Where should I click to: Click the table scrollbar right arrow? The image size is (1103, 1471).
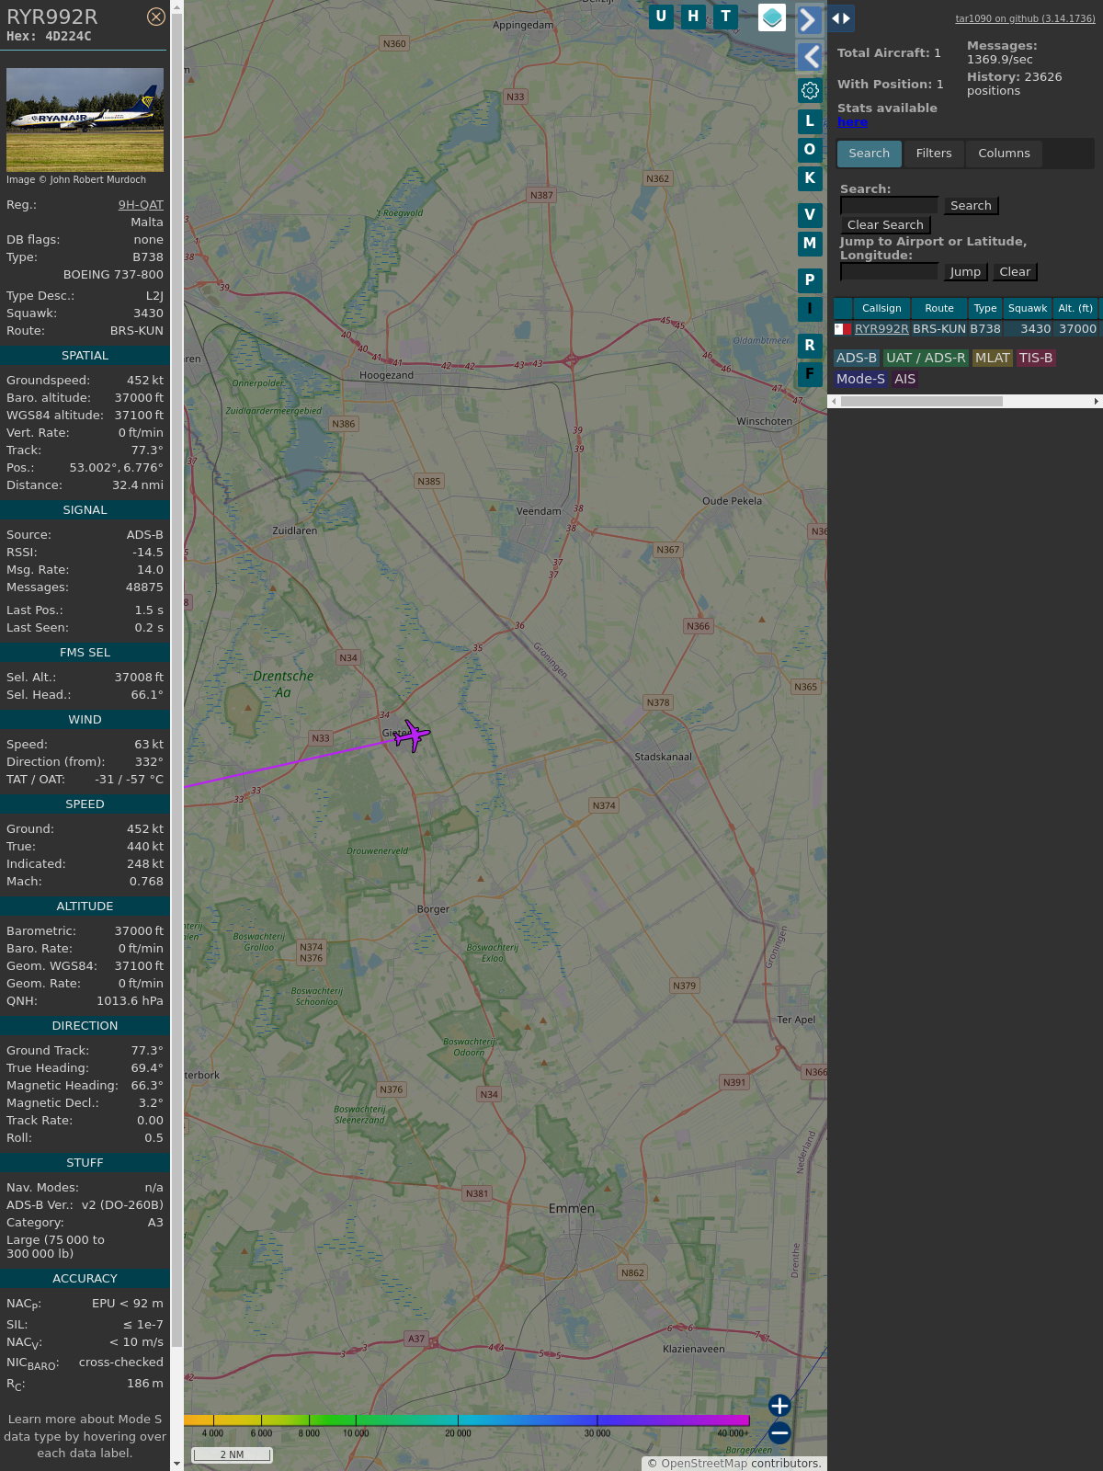coord(1096,402)
